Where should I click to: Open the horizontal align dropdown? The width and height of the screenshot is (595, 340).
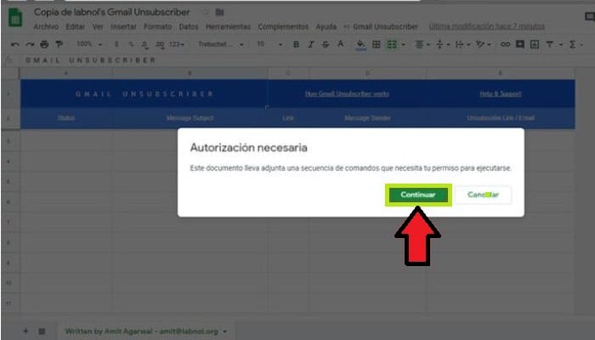[x=422, y=45]
